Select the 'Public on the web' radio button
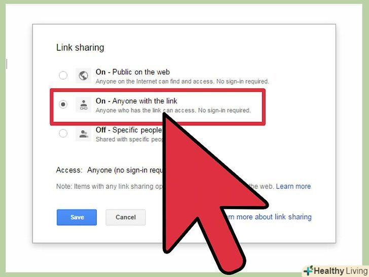Image resolution: width=369 pixels, height=277 pixels. point(63,76)
